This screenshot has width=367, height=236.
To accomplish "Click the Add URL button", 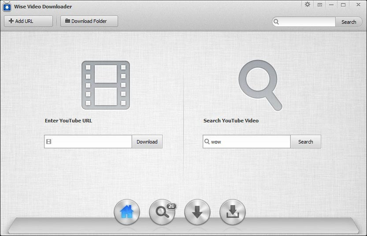I will point(28,21).
